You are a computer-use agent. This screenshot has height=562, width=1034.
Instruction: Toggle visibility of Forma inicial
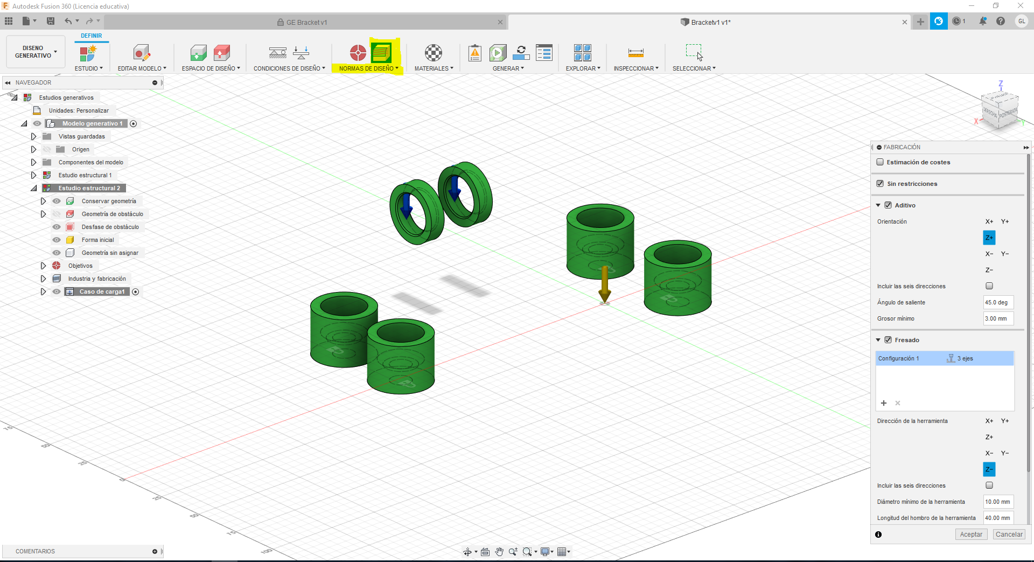point(57,240)
